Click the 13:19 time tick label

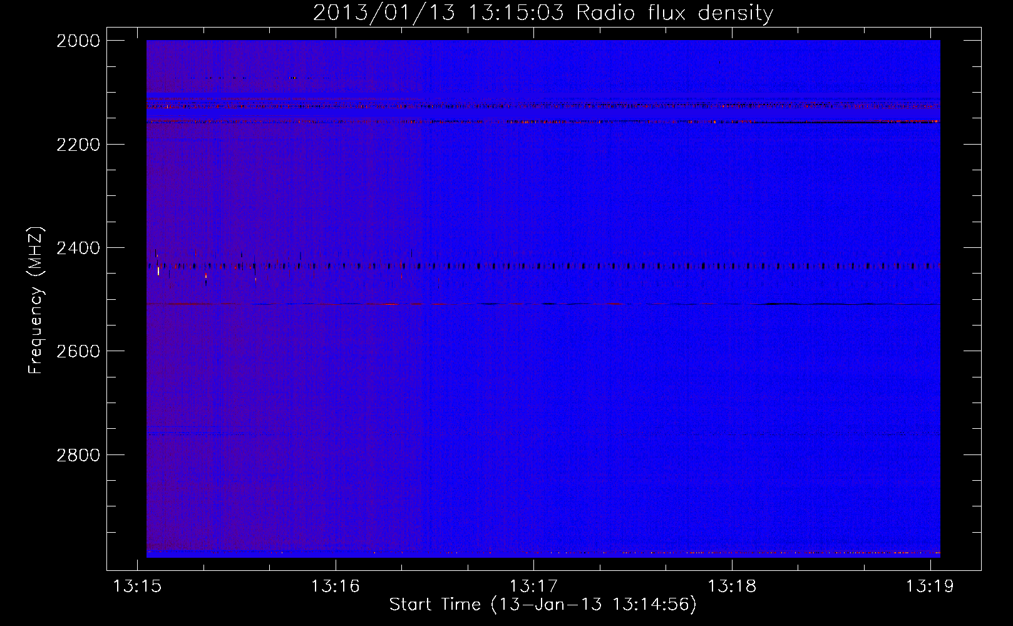[x=930, y=586]
